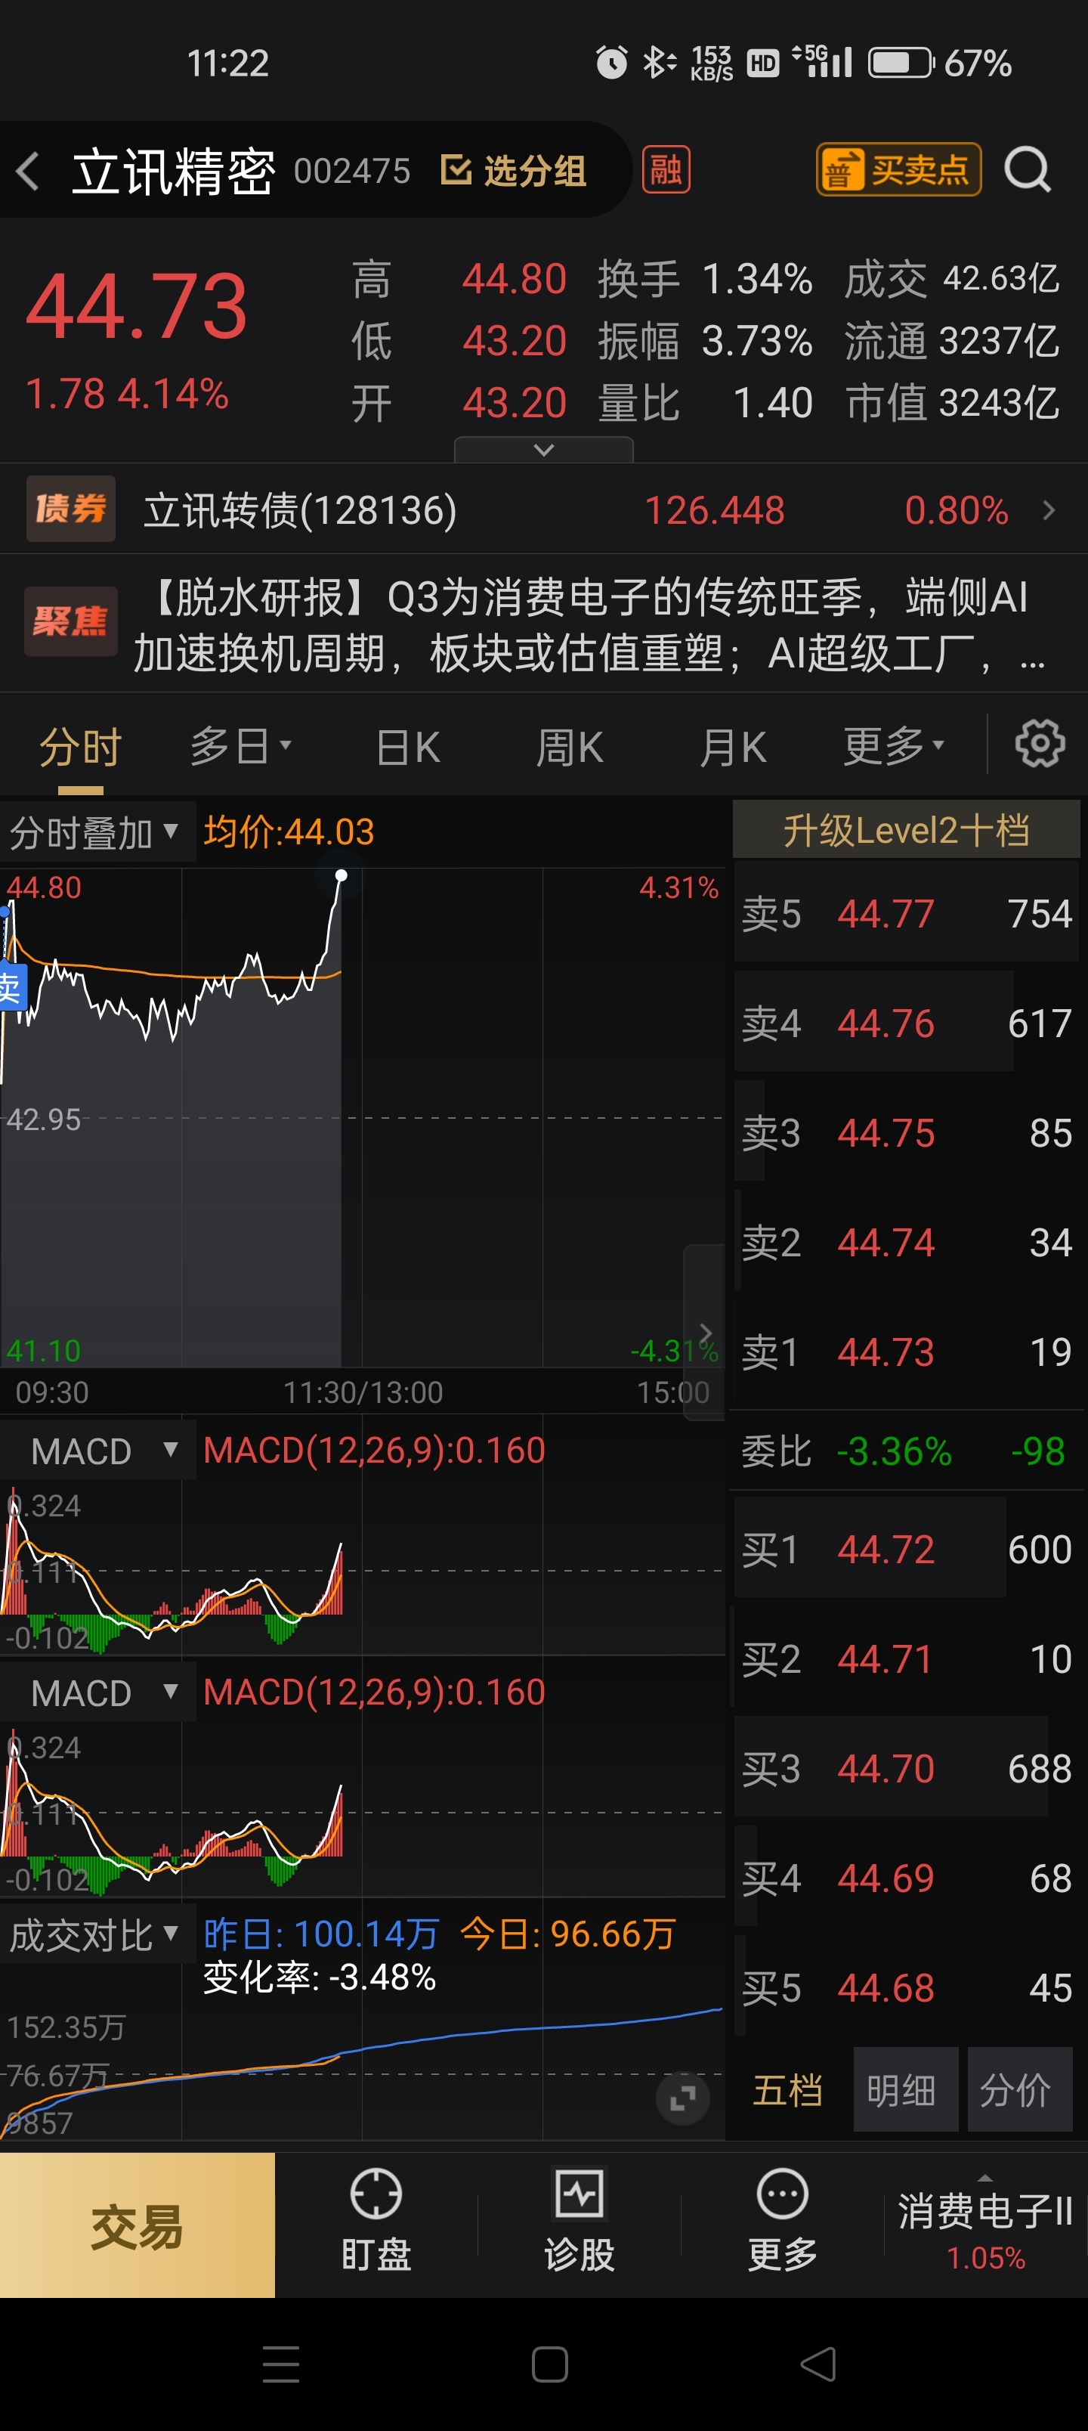Select the 买3 44.70 order row
Screen dimensions: 1088x2431
pos(907,1767)
